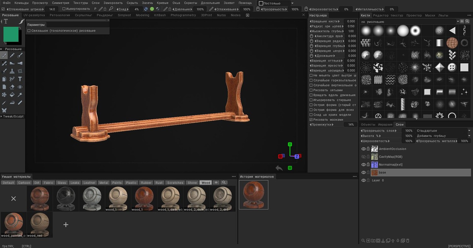This screenshot has width=473, height=248.
Task: Click the back arrow in the viewport
Action: click(x=279, y=168)
